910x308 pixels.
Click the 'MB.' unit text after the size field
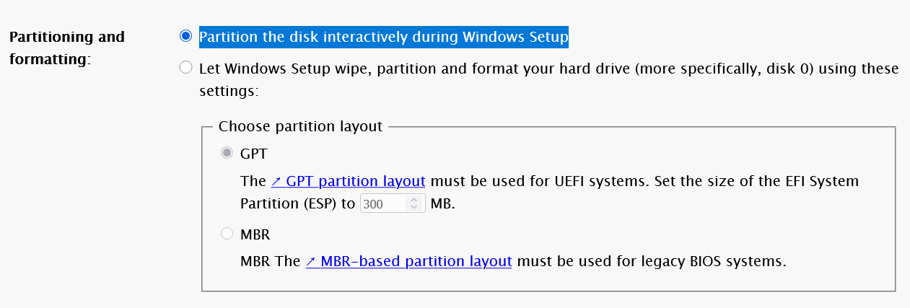(443, 204)
